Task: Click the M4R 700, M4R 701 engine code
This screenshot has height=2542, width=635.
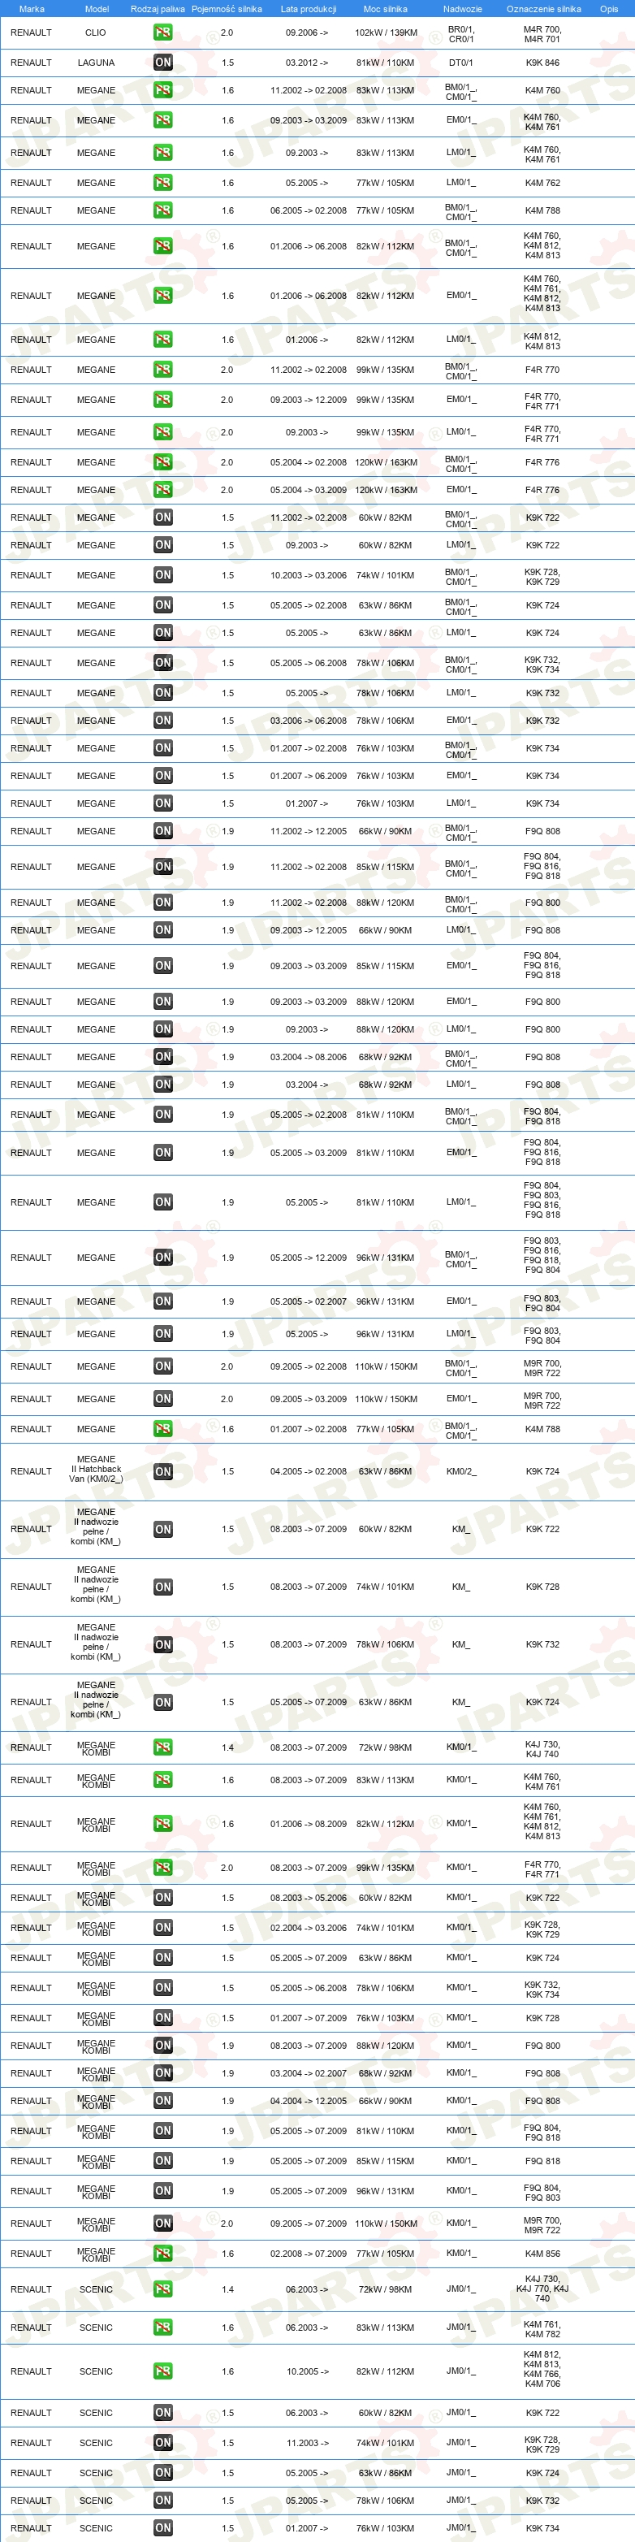Action: 542,35
